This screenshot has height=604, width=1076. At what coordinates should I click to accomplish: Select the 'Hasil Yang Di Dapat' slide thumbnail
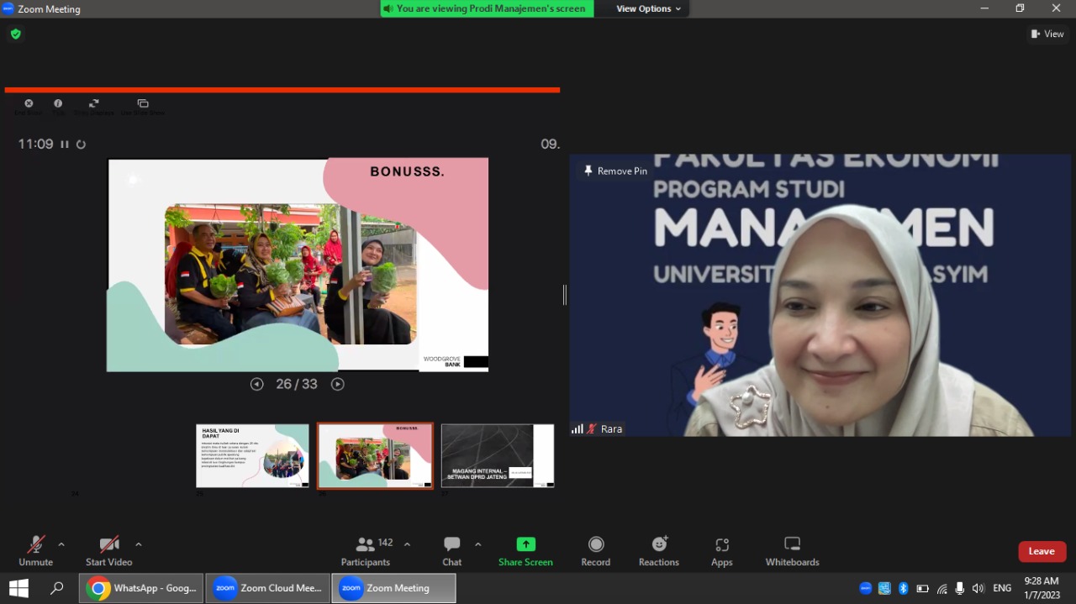(252, 455)
